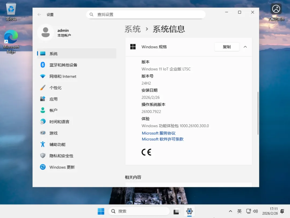Click the System monitor icon in sidebar
The image size is (290, 218).
(43, 53)
